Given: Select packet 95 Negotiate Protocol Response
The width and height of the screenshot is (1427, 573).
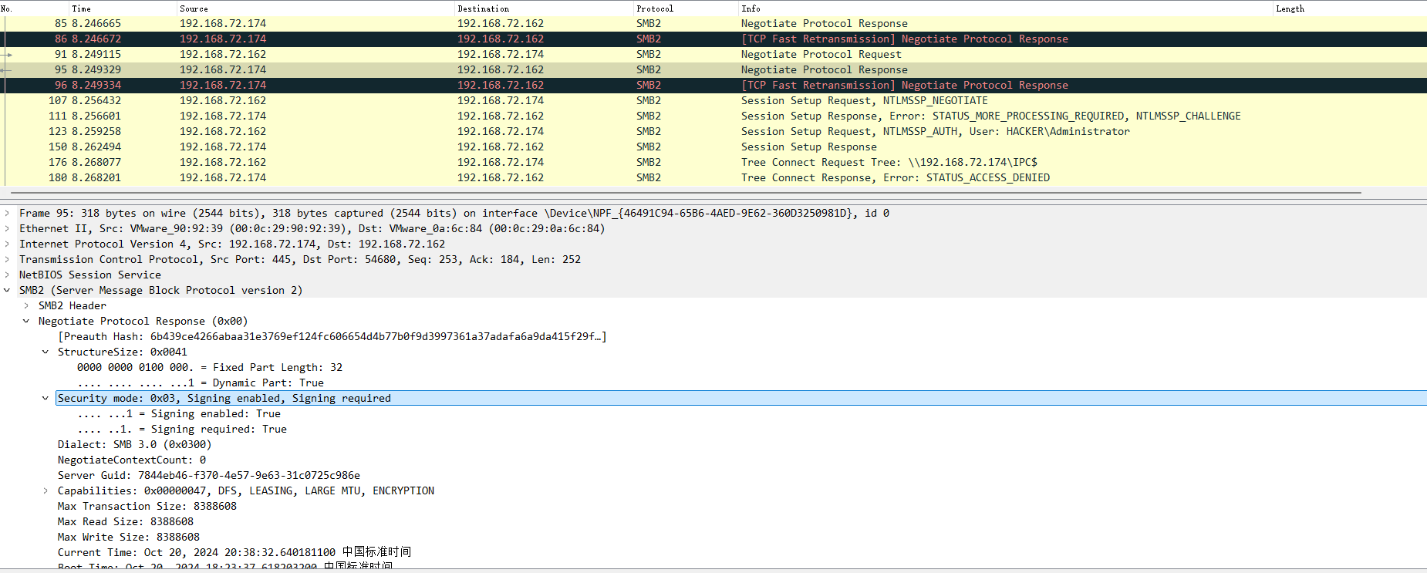Looking at the screenshot, I should click(713, 70).
